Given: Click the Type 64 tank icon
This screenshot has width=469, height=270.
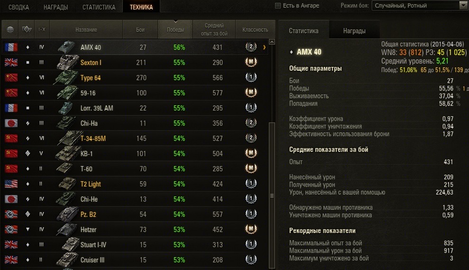Looking at the screenshot, I should coord(66,77).
